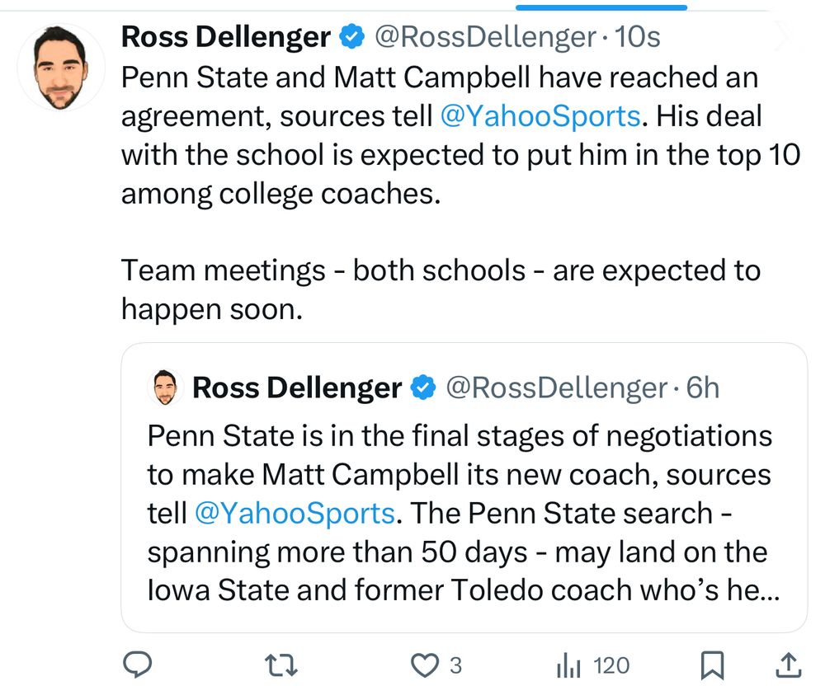The image size is (825, 700).
Task: Click the views analytics icon
Action: point(568,665)
